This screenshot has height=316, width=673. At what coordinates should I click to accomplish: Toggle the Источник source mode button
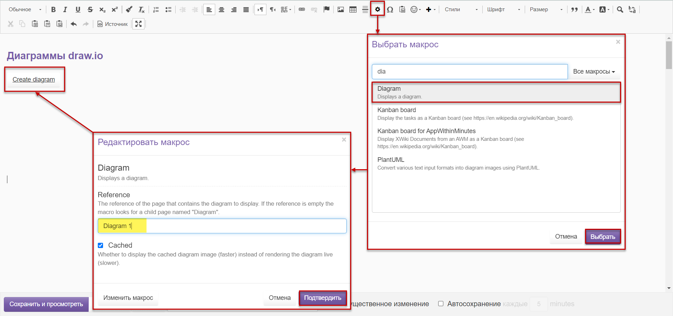pos(113,24)
